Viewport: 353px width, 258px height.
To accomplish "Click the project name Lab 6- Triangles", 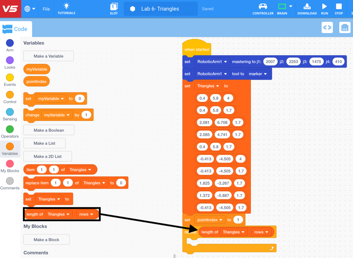I will coord(161,9).
